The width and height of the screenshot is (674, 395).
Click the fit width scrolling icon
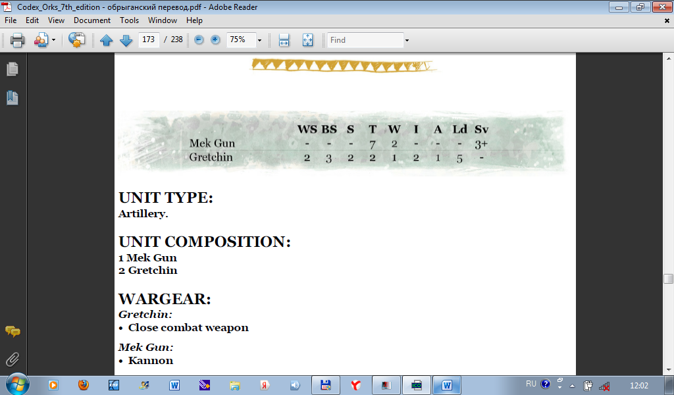point(284,40)
